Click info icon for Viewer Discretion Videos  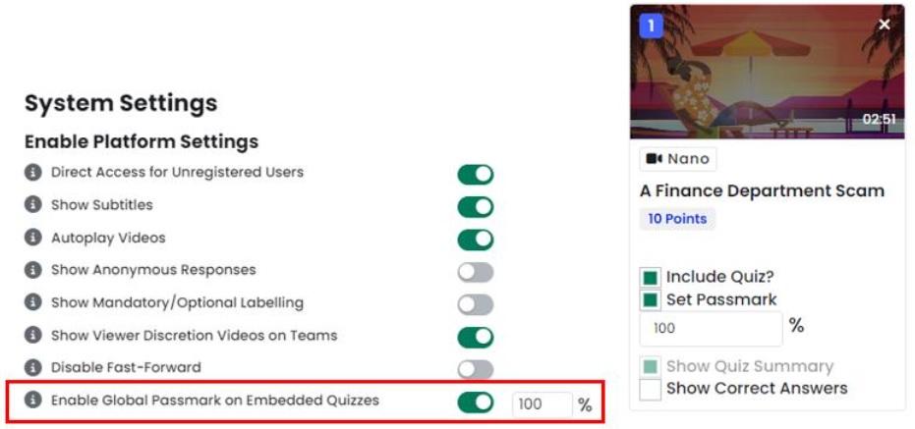tap(32, 336)
